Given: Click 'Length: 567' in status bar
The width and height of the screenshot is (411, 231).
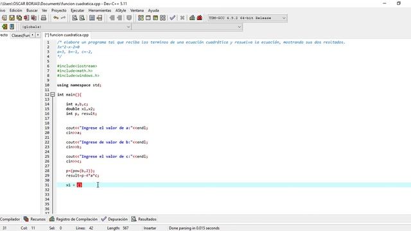Looking at the screenshot, I should (118, 228).
